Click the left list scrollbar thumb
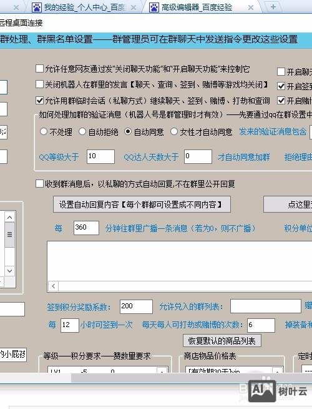The image size is (312, 409). tap(10, 235)
